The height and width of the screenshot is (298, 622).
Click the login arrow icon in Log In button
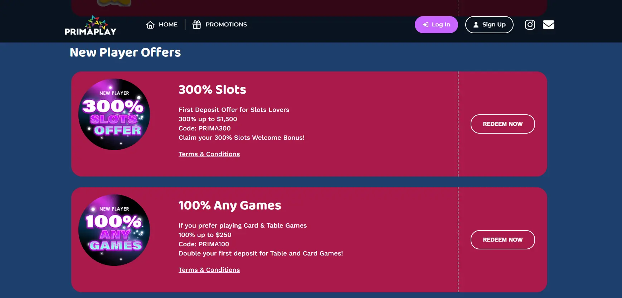(x=426, y=25)
